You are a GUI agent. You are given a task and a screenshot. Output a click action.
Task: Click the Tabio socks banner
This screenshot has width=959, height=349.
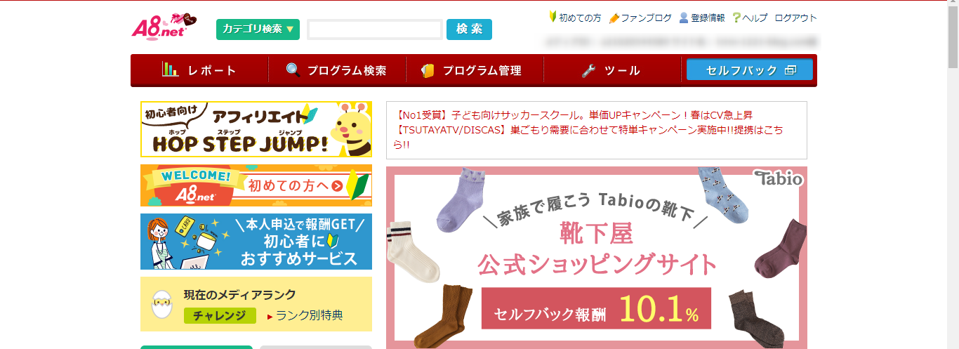point(597,258)
